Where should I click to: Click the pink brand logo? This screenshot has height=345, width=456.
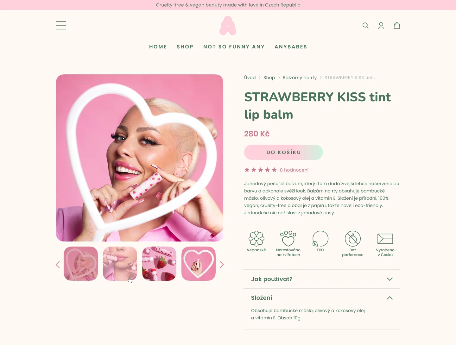(228, 26)
